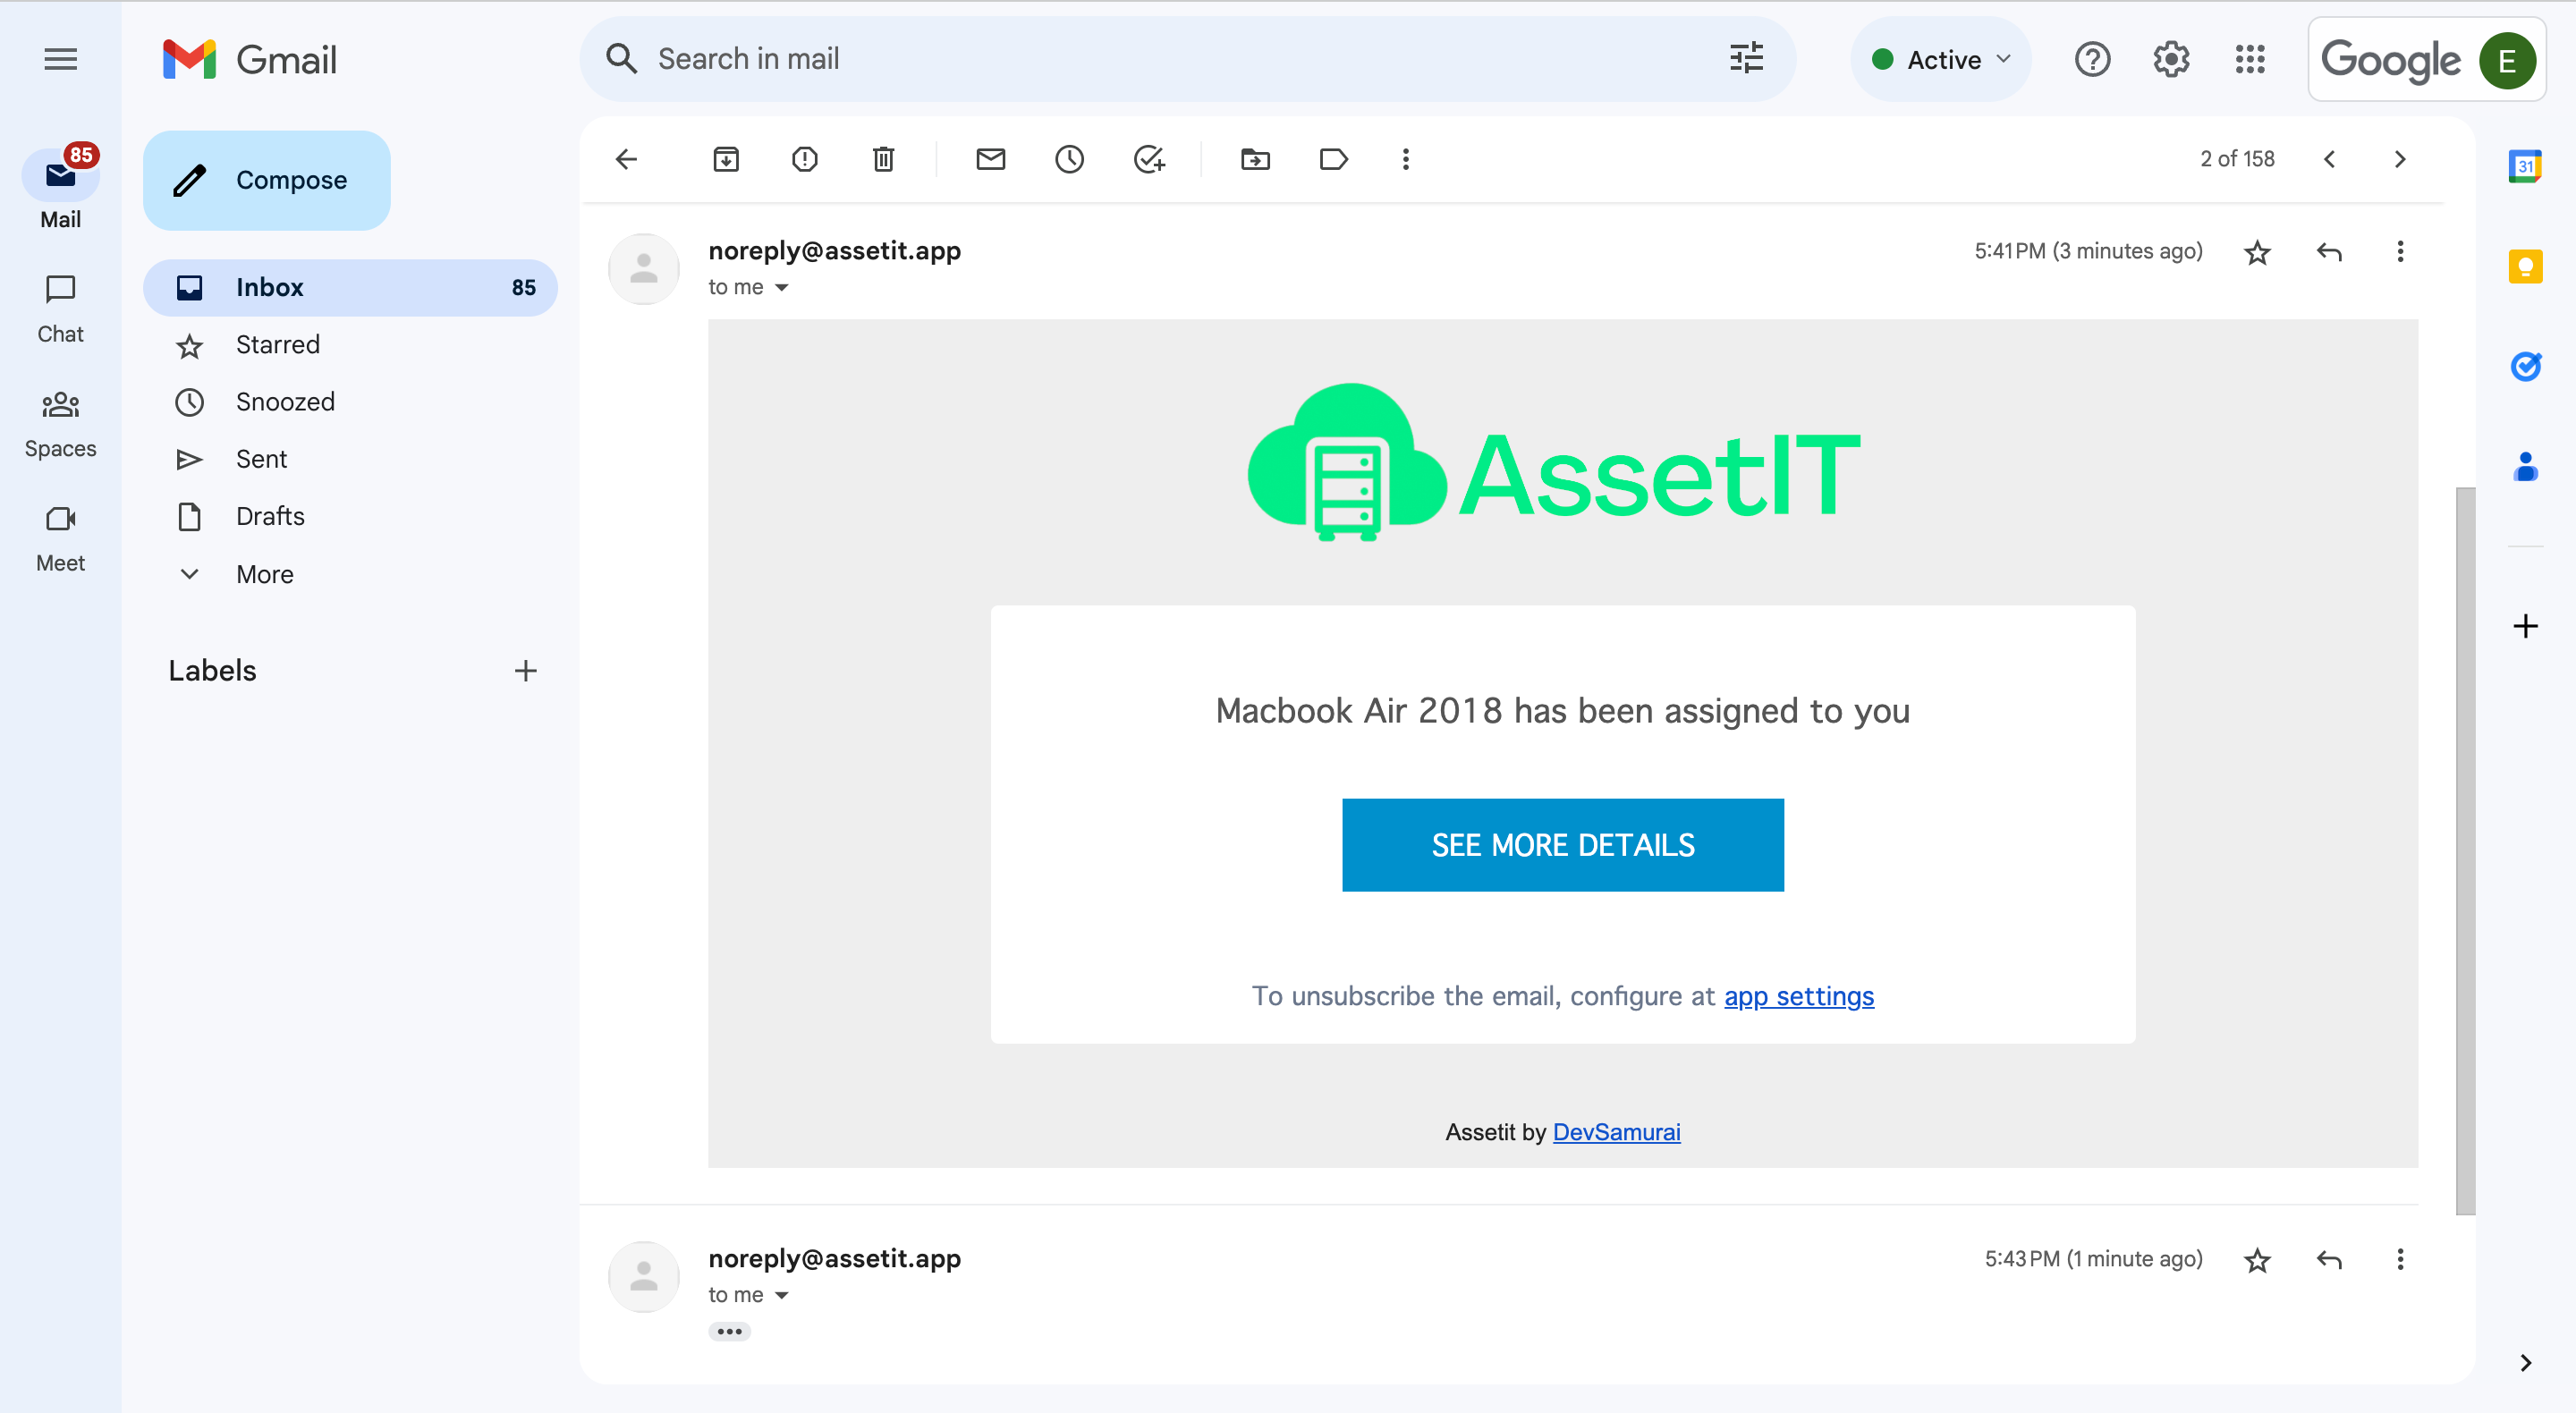Click the snooze icon on the toolbar

(x=1068, y=160)
